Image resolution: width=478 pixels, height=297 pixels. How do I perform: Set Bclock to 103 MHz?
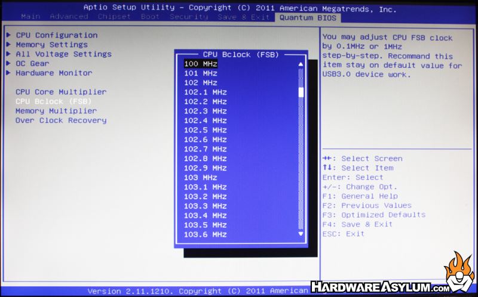201,177
